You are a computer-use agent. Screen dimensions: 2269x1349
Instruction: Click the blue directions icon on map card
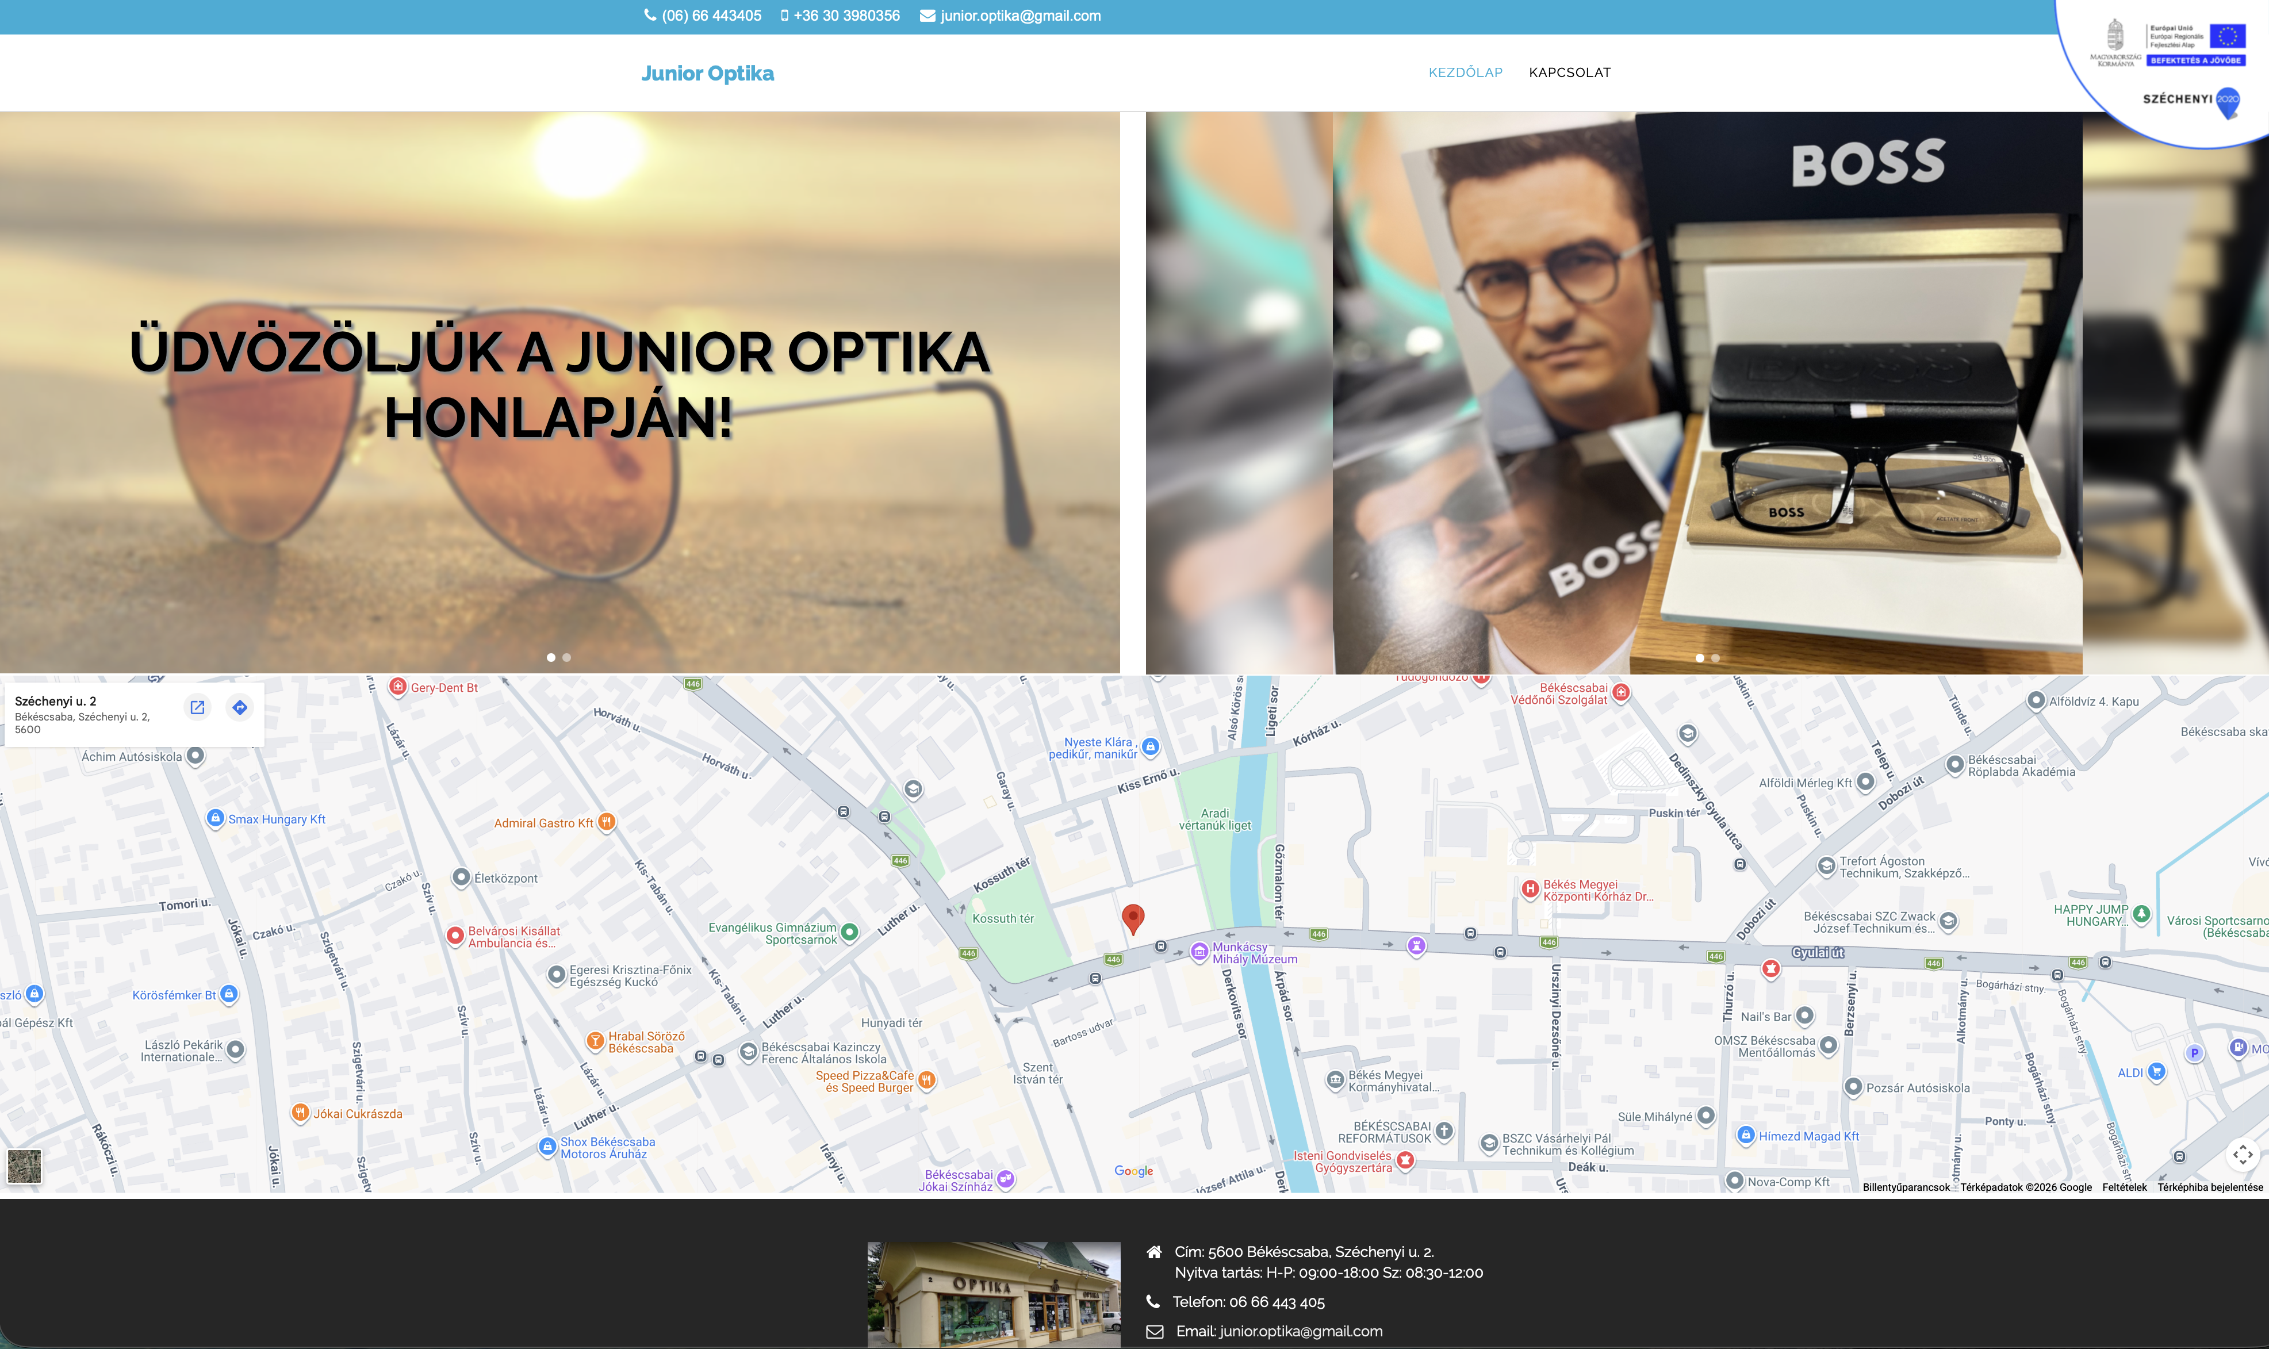coord(240,707)
